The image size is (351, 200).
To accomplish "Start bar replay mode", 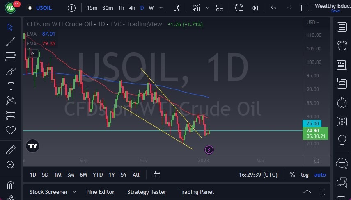I will [255, 8].
